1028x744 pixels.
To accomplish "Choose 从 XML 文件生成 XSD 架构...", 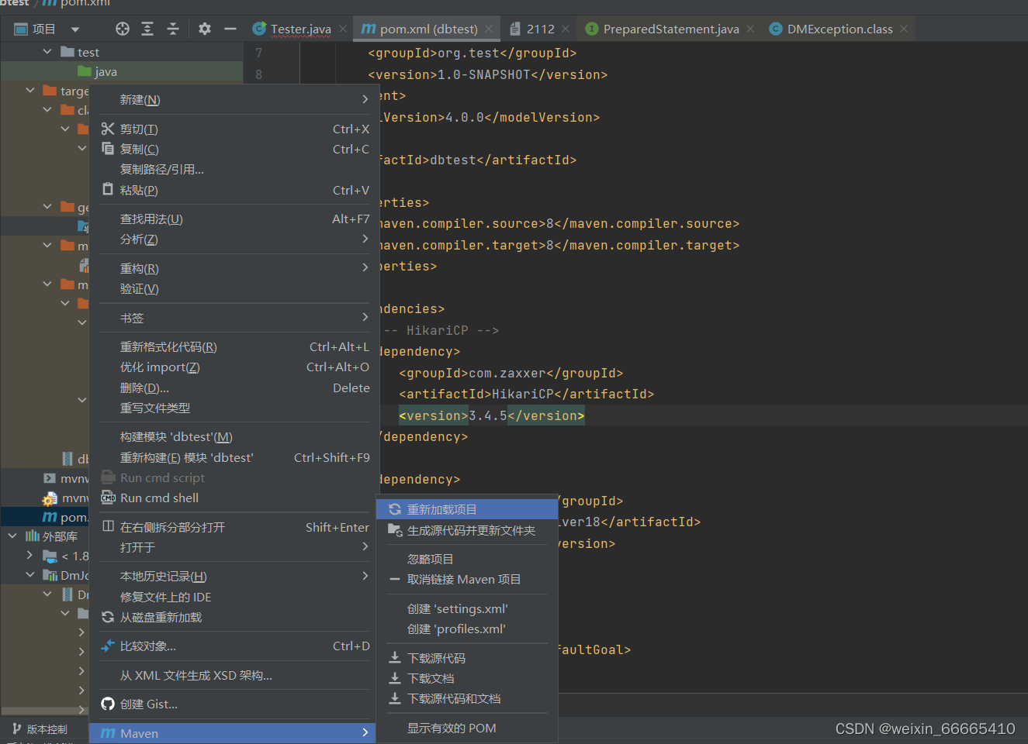I will coord(233,676).
